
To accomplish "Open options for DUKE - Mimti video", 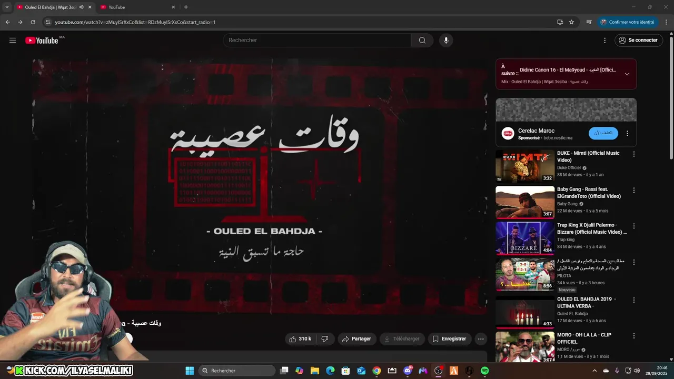I will (634, 154).
